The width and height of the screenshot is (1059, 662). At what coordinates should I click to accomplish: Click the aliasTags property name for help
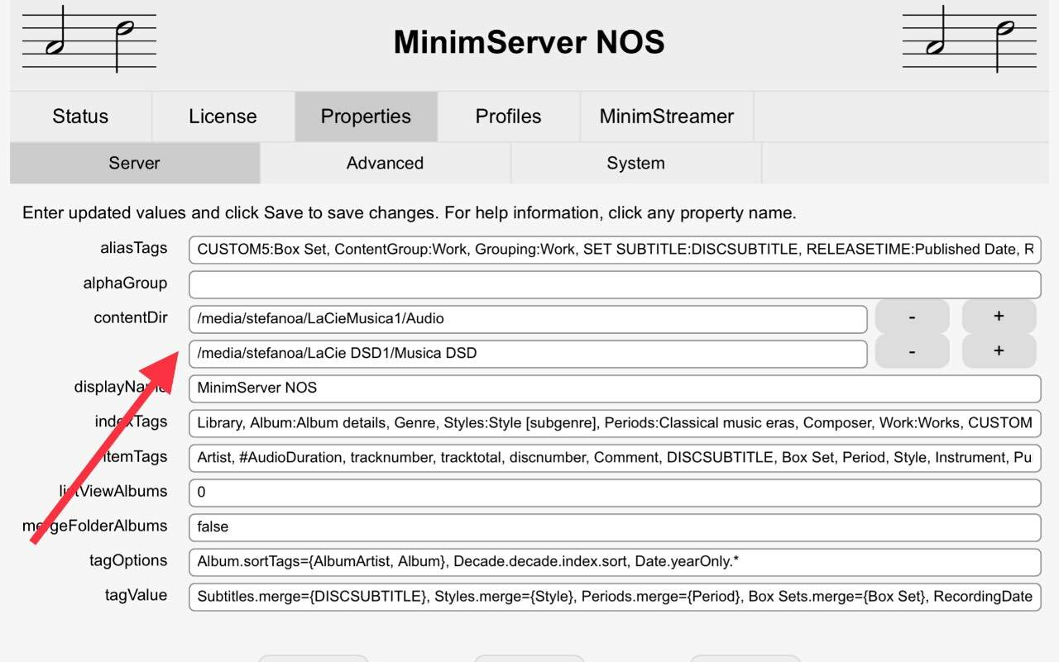click(134, 248)
